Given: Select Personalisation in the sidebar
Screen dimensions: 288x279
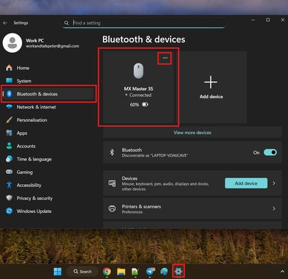Looking at the screenshot, I should 48,120.
